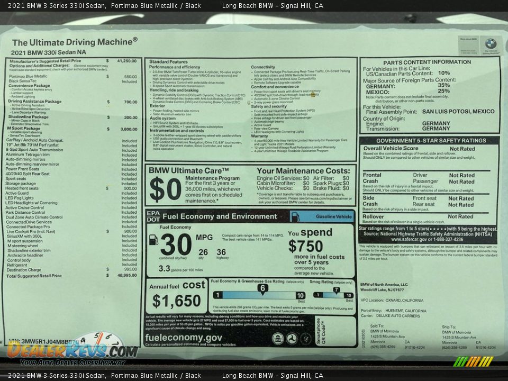The width and height of the screenshot is (508, 381).
Task: Click the $1,650 annual fuel cost
Action: tap(177, 301)
